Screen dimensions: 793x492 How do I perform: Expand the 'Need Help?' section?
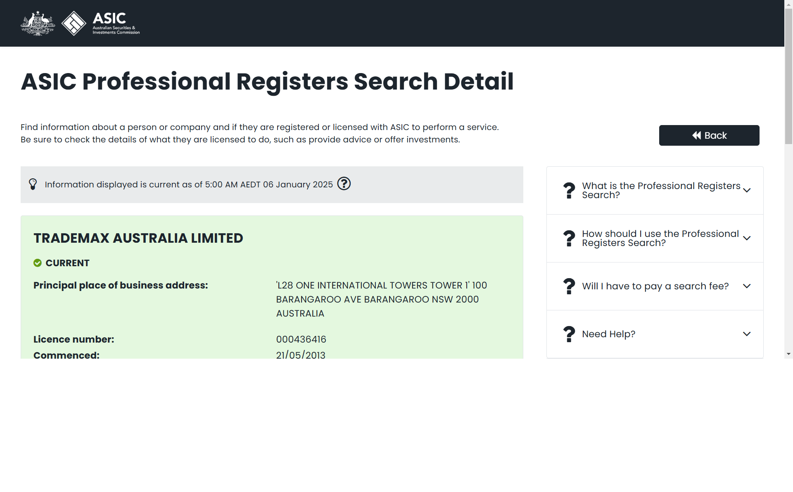(655, 334)
